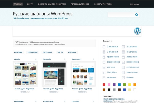154x103 pixels.
Task: Click Демо under Diarjo lite
Action: 52,89
